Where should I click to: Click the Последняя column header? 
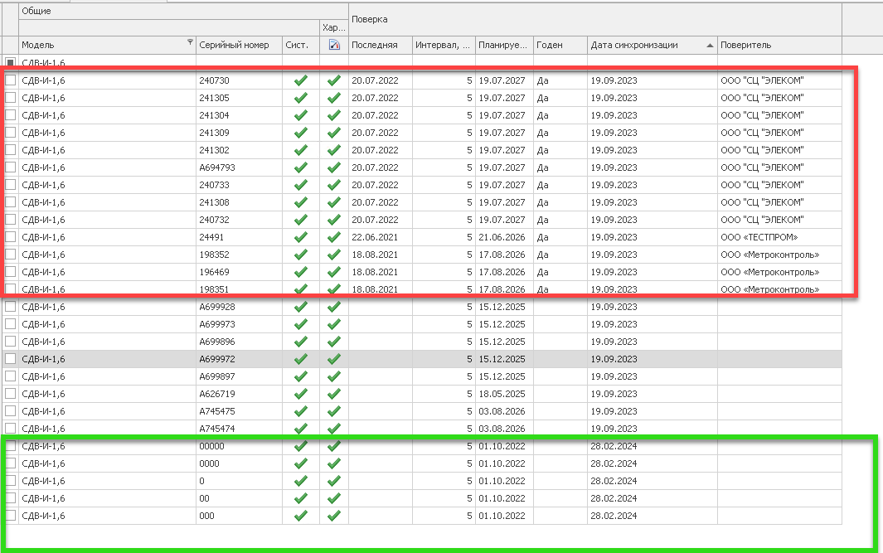380,45
